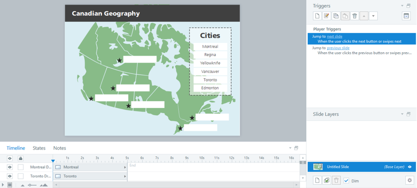Open the manage variables button
Viewport: 417px width, 188px height.
[x=406, y=16]
